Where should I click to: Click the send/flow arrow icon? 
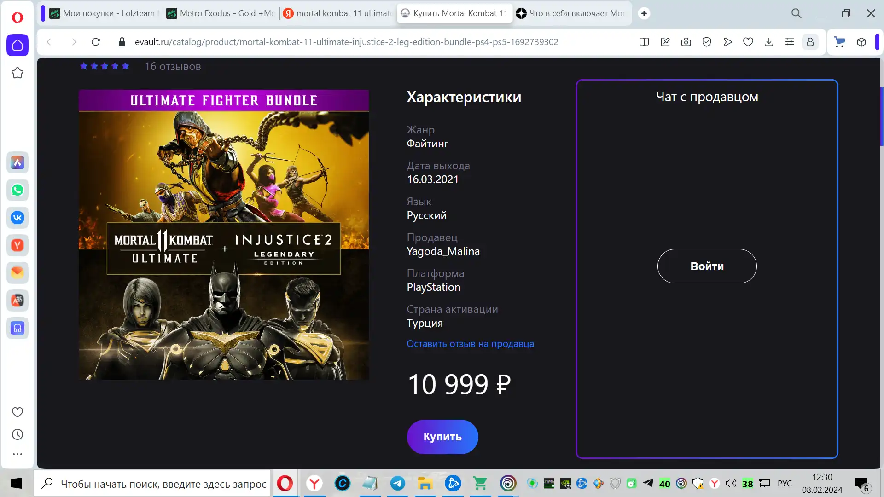click(727, 42)
